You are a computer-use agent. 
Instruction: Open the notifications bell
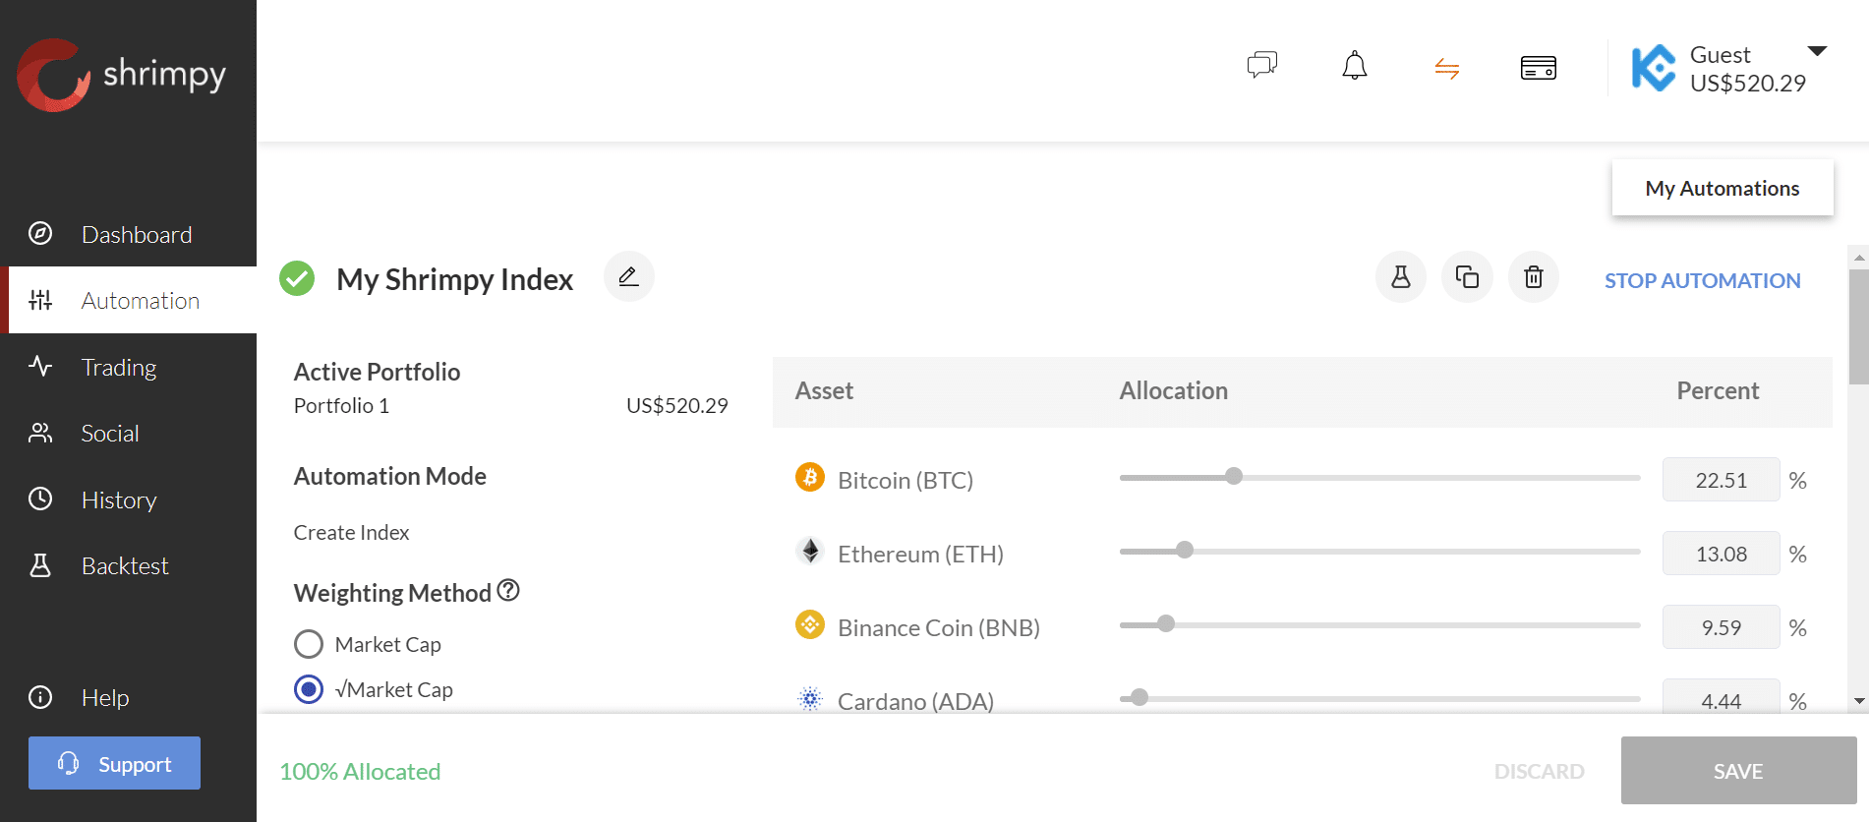coord(1355,66)
